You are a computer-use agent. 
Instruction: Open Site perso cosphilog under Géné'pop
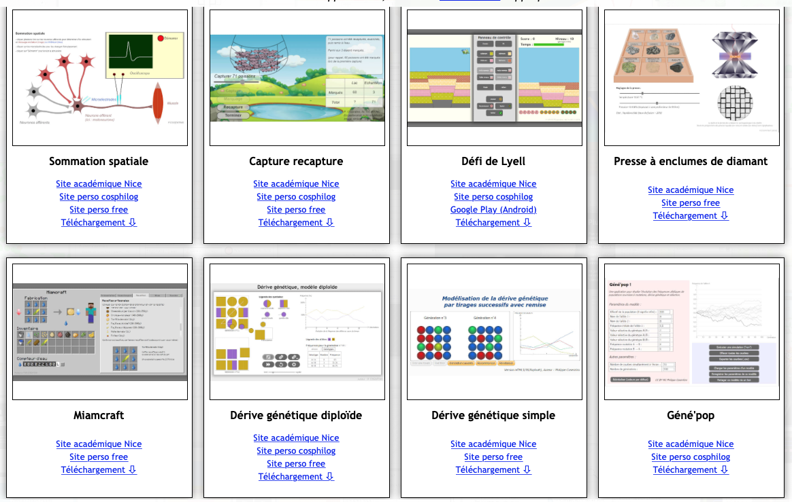(691, 457)
